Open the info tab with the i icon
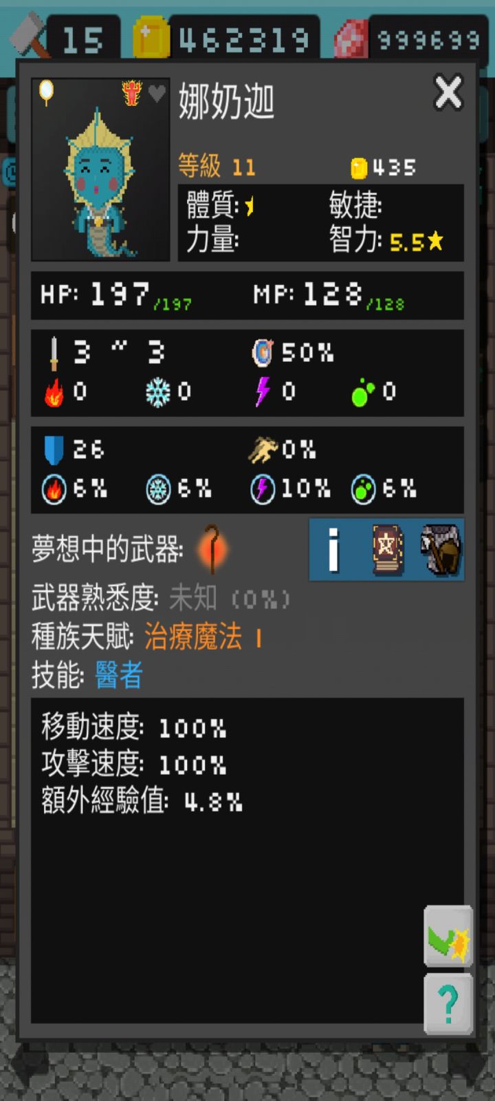Image resolution: width=495 pixels, height=1101 pixels. pyautogui.click(x=333, y=549)
